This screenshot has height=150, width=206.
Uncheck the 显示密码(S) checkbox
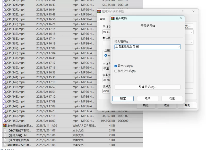116,66
